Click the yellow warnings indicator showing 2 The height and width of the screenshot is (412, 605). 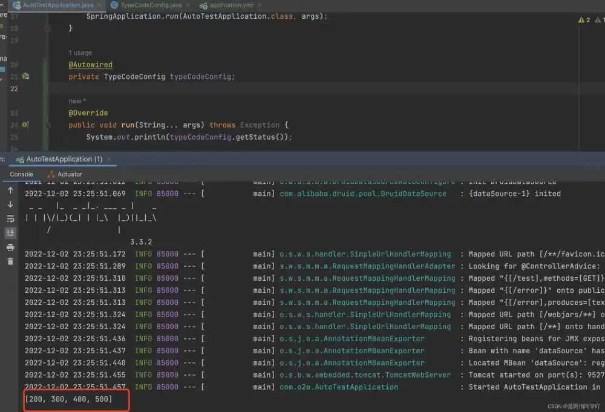pyautogui.click(x=584, y=20)
